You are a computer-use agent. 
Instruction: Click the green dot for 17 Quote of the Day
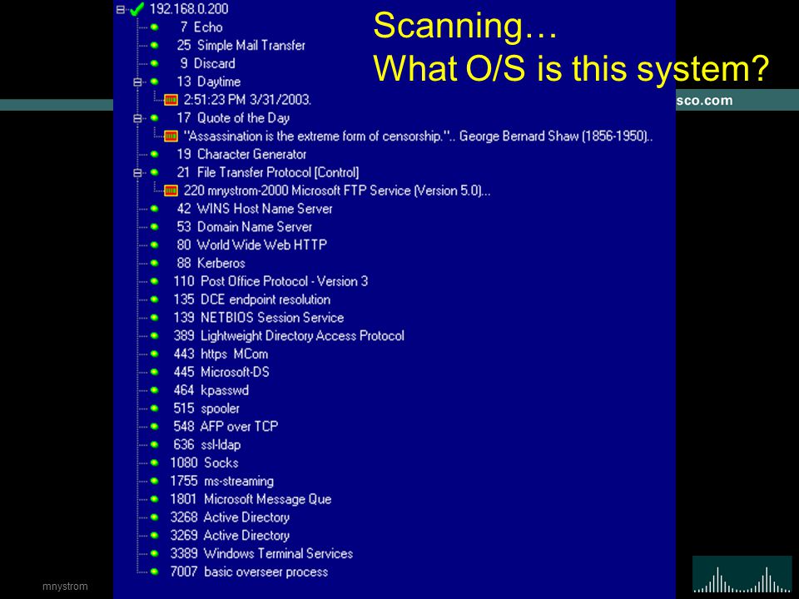[155, 118]
